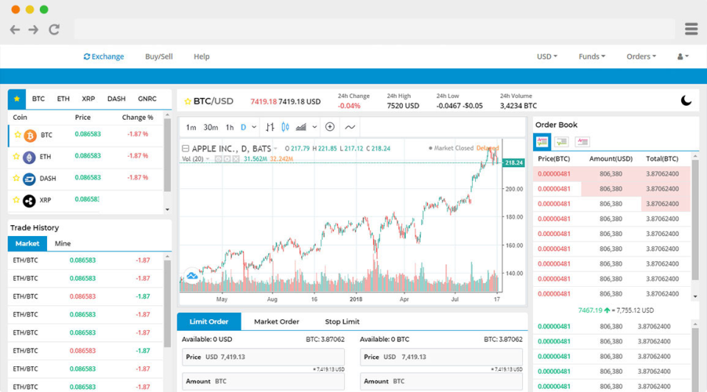Switch to the Market Order tab
This screenshot has height=392, width=707.
[276, 321]
